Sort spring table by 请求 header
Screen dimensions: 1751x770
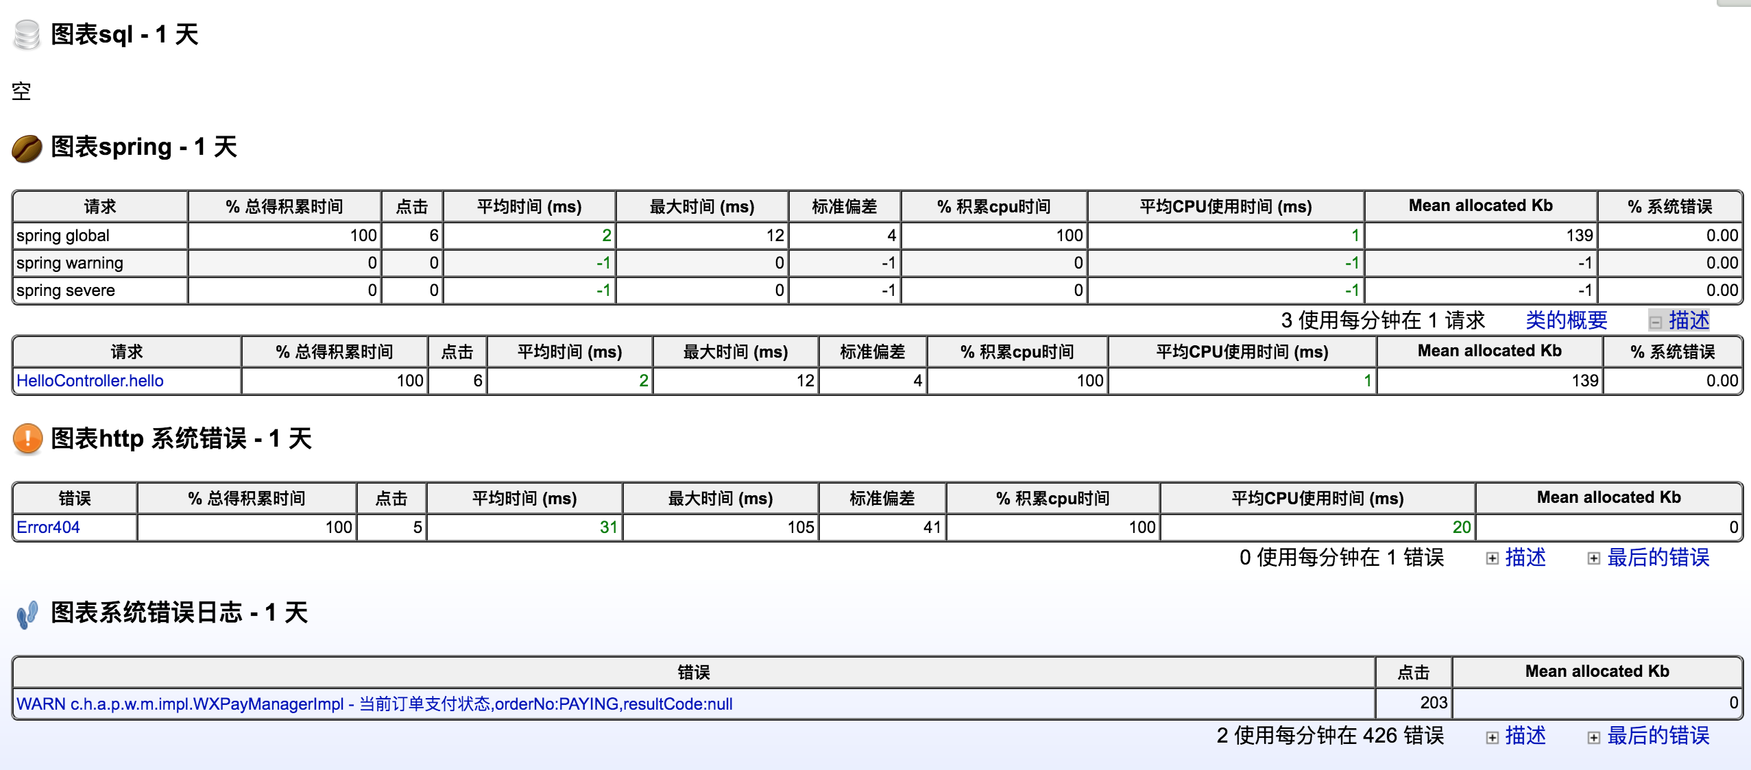point(100,206)
